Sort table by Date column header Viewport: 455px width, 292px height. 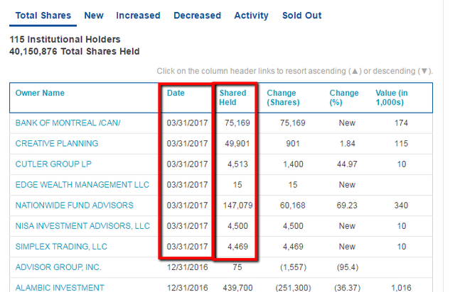pyautogui.click(x=176, y=93)
